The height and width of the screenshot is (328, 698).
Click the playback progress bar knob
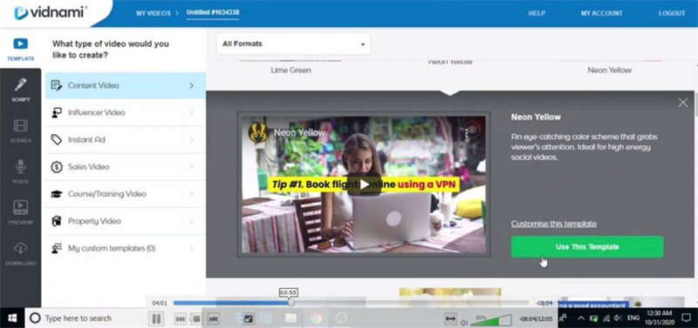pos(291,302)
